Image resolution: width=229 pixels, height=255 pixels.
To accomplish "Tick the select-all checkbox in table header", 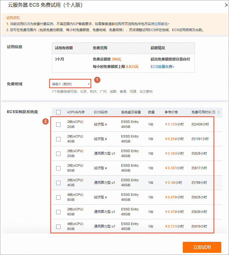I will point(58,112).
